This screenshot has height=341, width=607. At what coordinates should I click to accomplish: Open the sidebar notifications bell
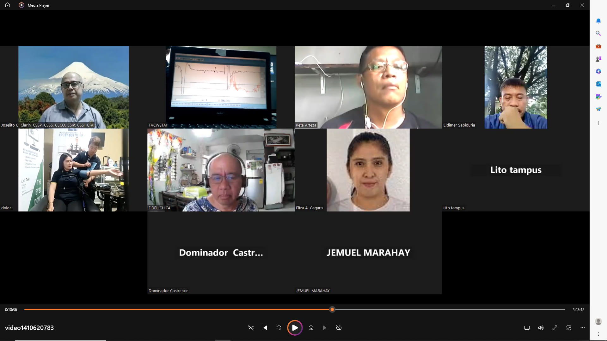[x=598, y=21]
